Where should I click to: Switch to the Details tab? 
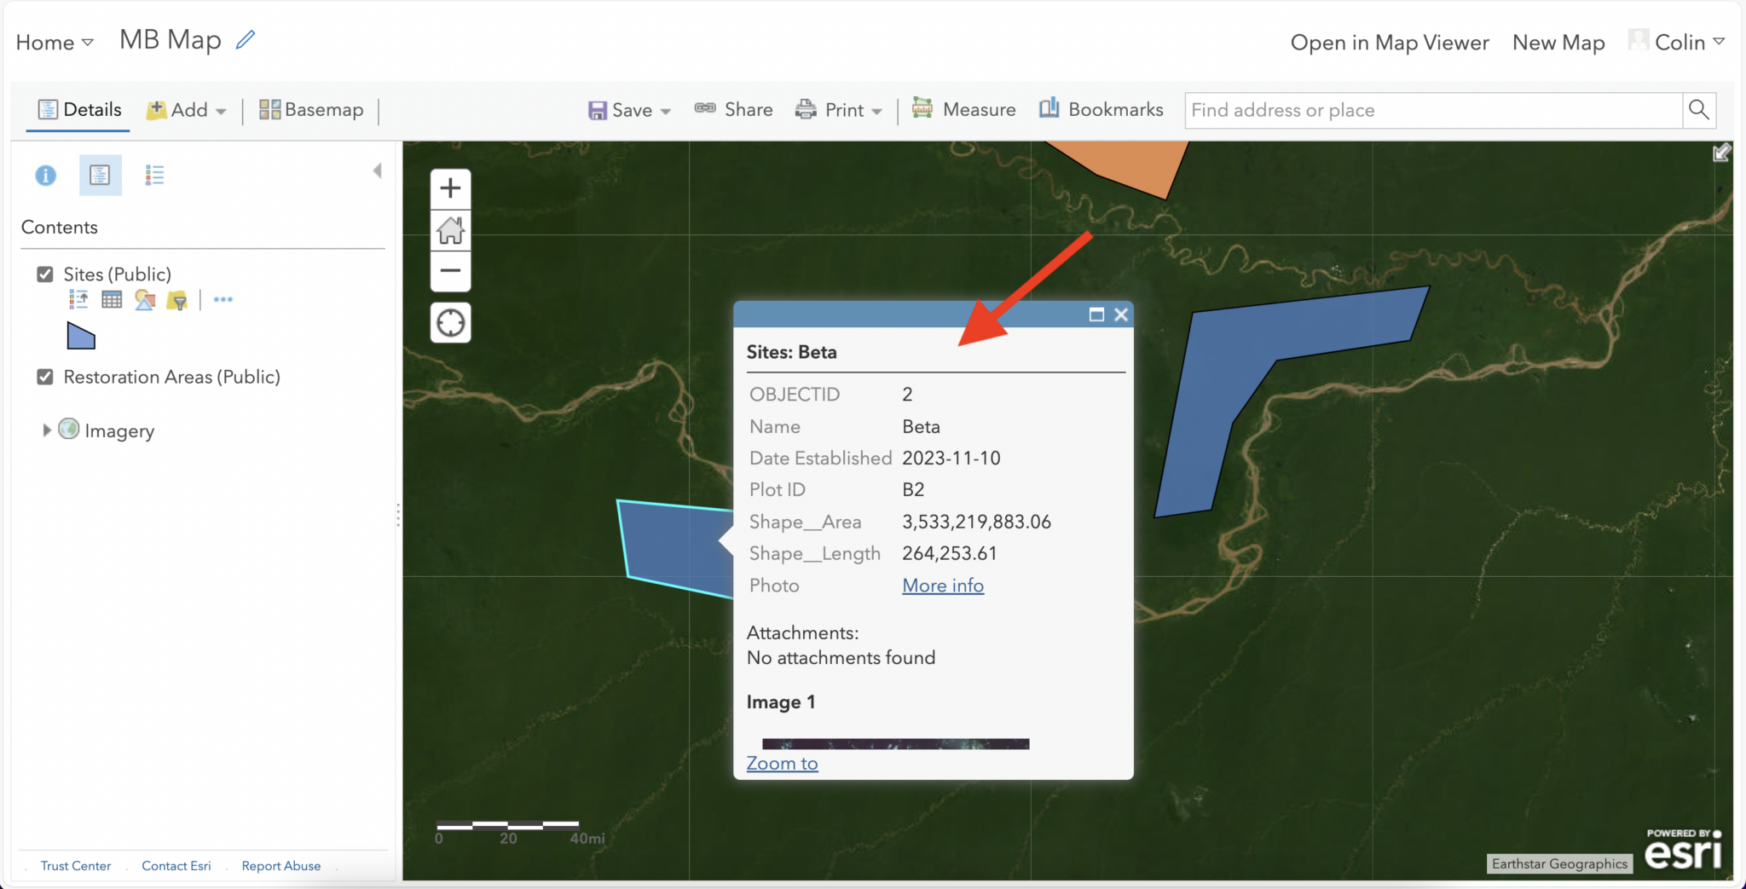click(79, 109)
